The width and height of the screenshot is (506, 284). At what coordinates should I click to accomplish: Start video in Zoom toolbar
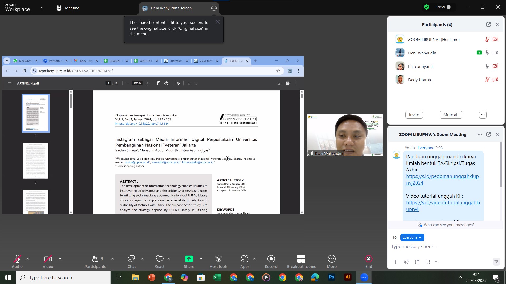pos(48,261)
